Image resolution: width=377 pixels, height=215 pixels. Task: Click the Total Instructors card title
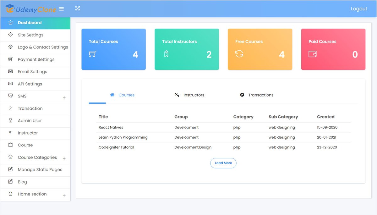click(x=179, y=41)
